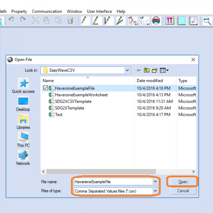Click the horizontal scrollbar in file list
This screenshot has width=213, height=213.
point(117,171)
